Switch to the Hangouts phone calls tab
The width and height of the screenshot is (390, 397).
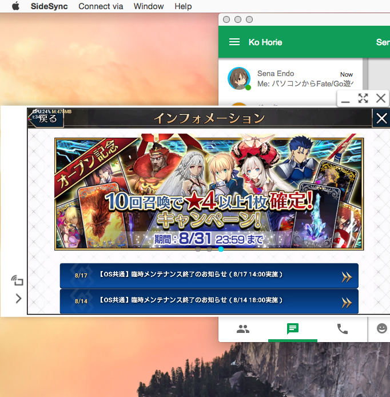[x=343, y=329]
